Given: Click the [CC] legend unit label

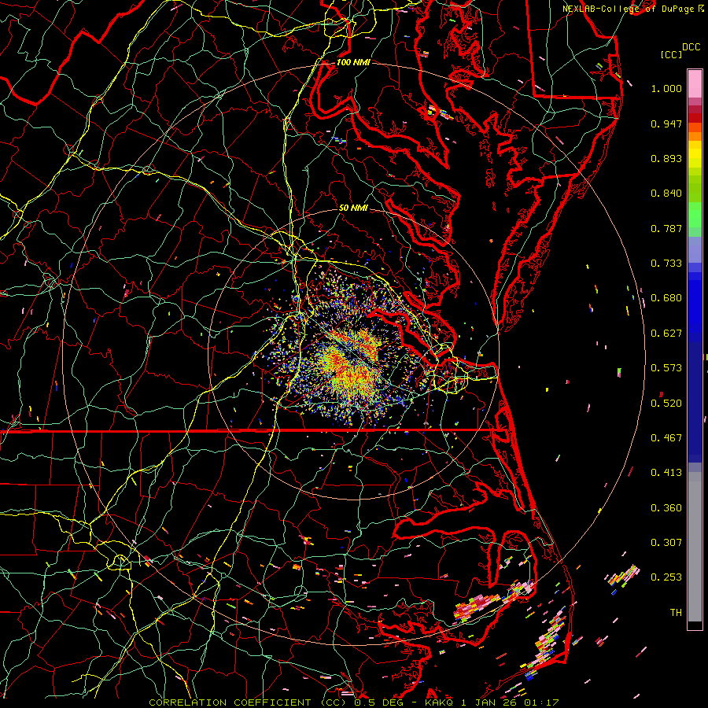Looking at the screenshot, I should (x=672, y=54).
